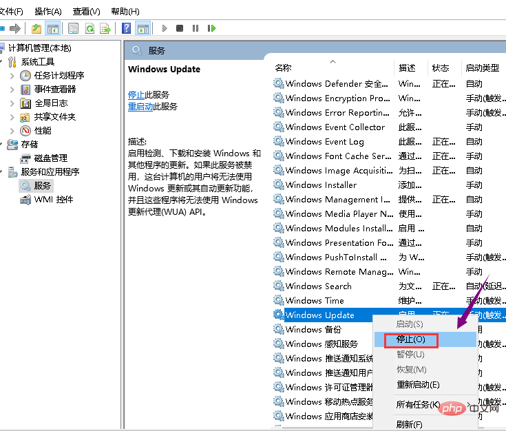Toggle the show/hide console tree icon
The width and height of the screenshot is (506, 431).
point(52,28)
